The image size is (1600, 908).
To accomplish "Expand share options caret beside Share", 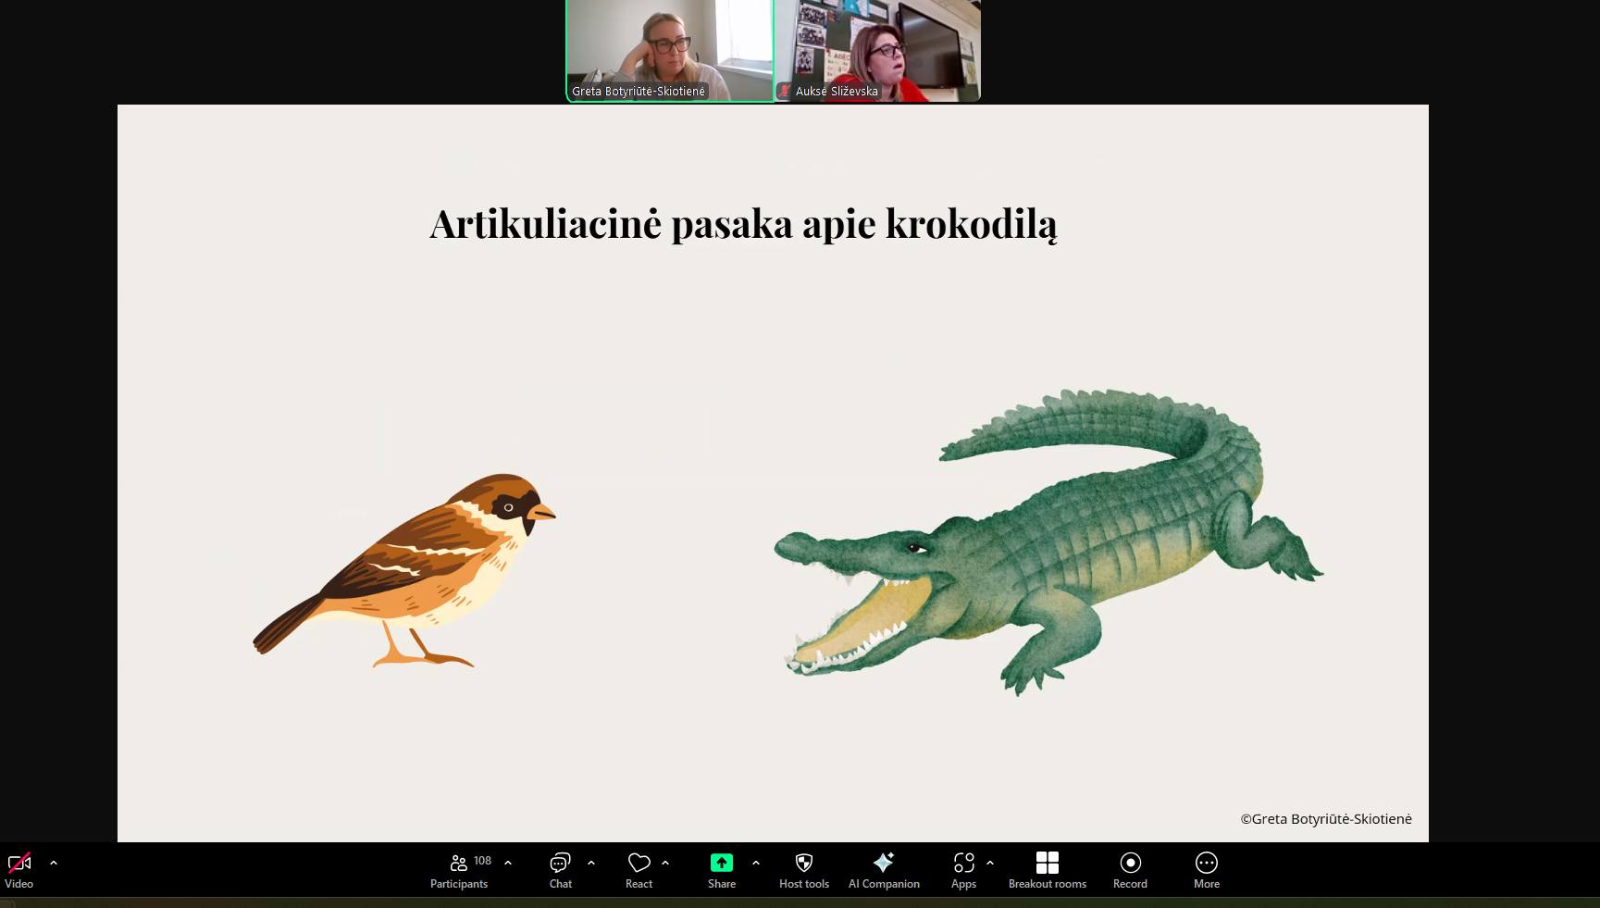I will coord(756,863).
